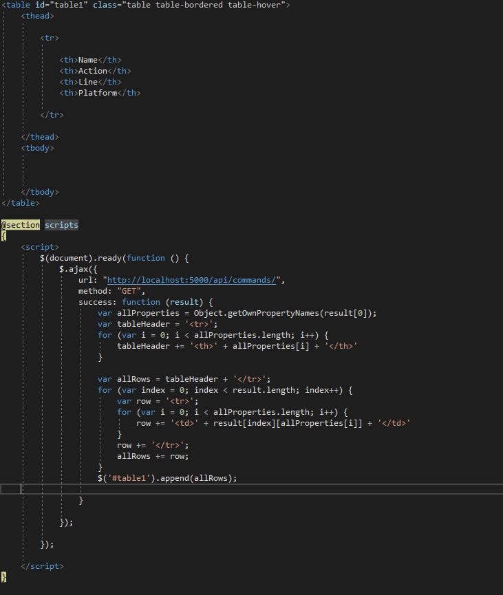The height and width of the screenshot is (595, 503).
Task: Click the opening <tbody> tag
Action: 37,148
